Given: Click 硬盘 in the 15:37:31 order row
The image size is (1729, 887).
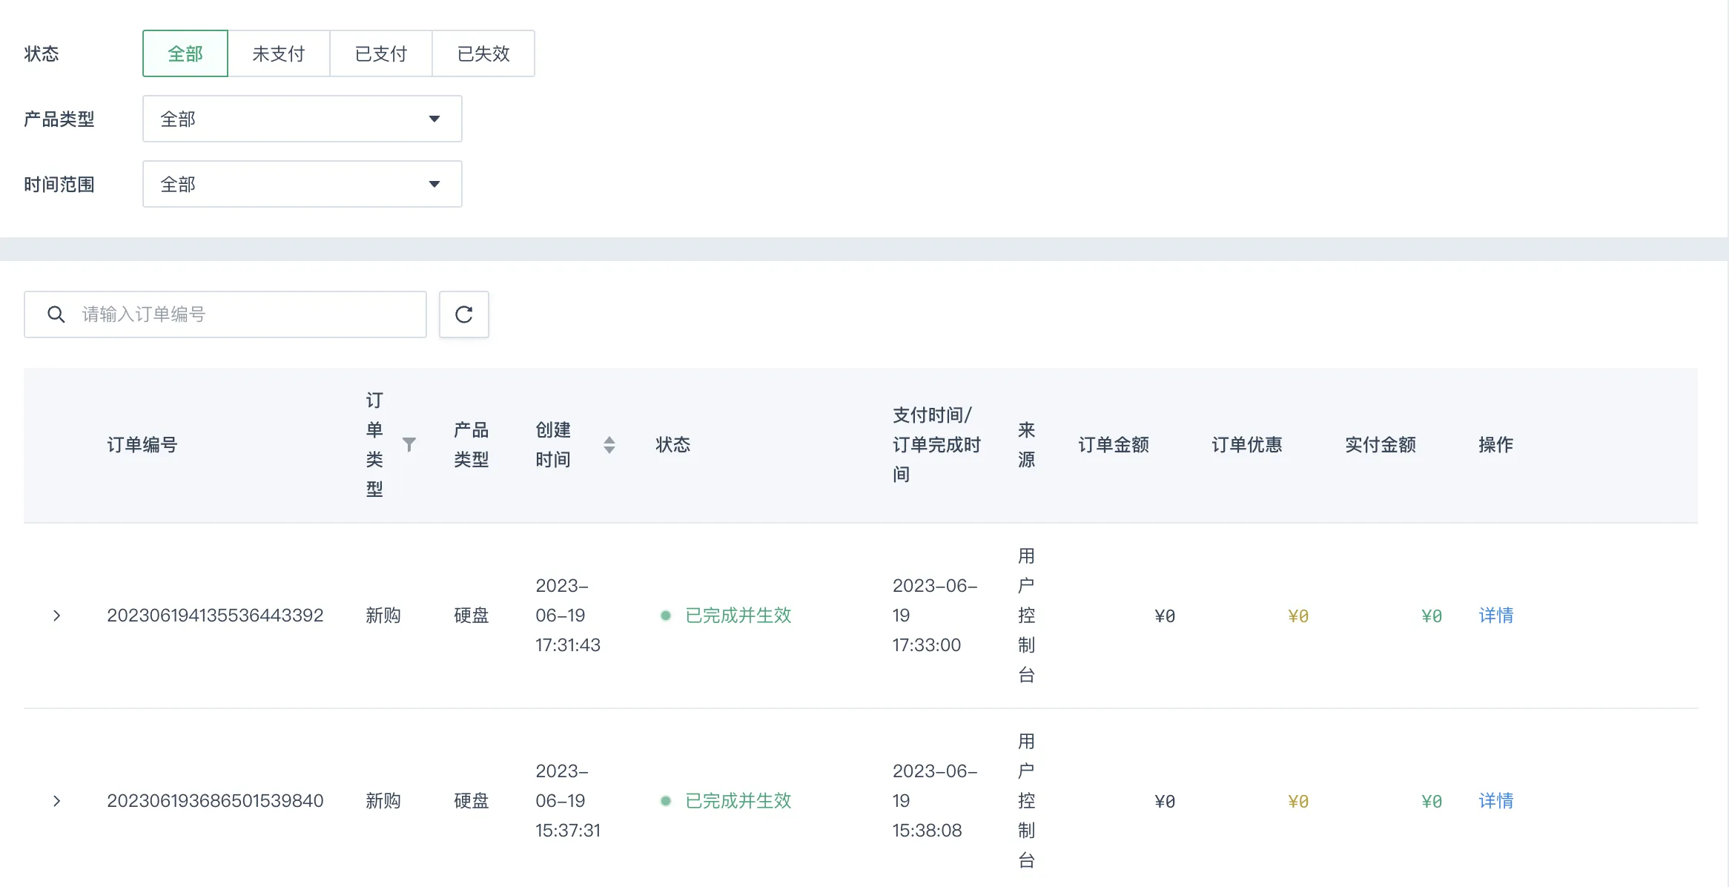Looking at the screenshot, I should click(472, 801).
